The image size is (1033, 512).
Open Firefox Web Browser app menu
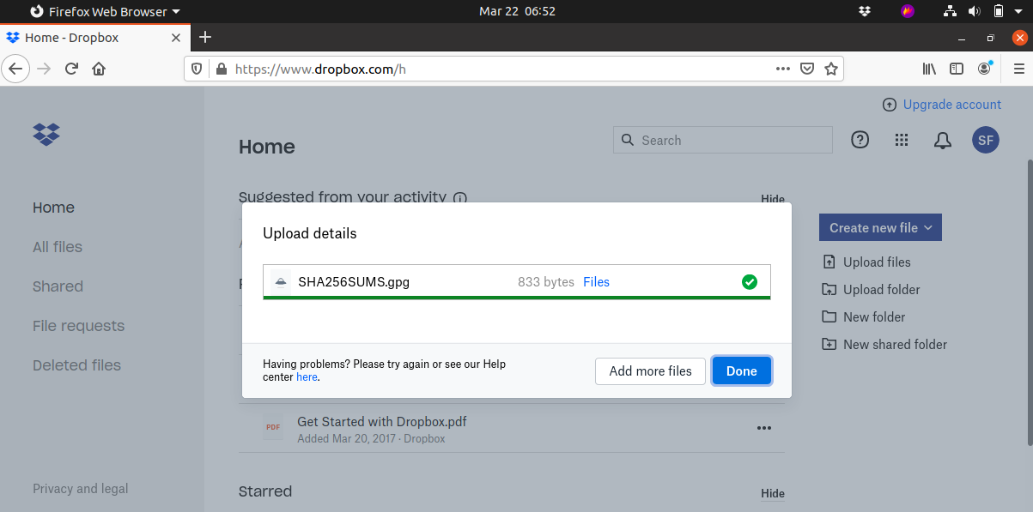pyautogui.click(x=105, y=11)
